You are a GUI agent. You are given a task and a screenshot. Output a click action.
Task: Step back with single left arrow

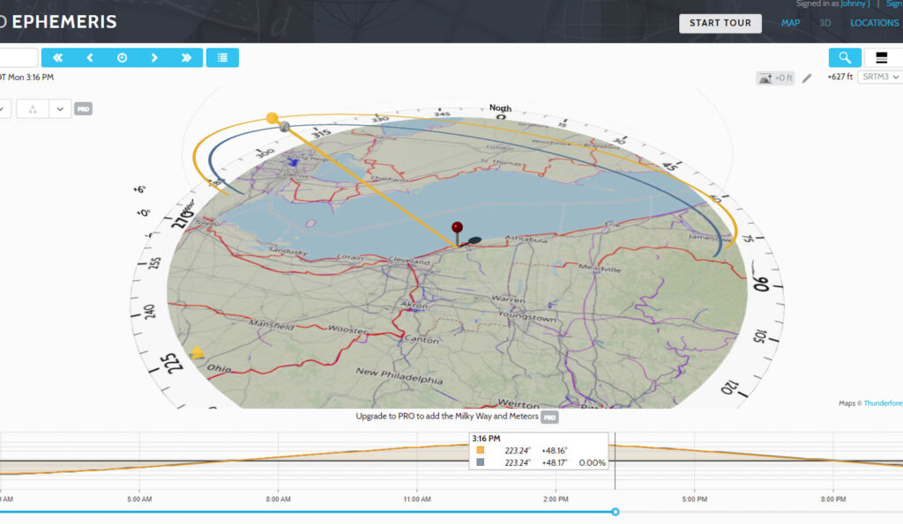(90, 57)
